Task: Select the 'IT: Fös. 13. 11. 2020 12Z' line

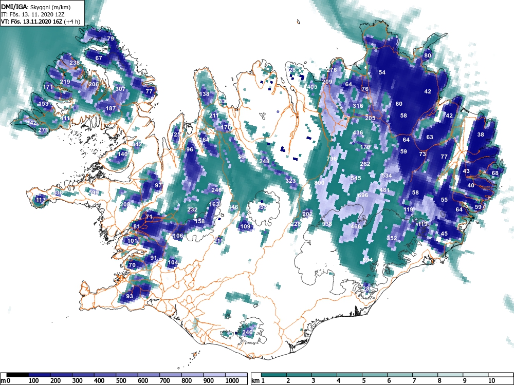Action: pos(33,14)
